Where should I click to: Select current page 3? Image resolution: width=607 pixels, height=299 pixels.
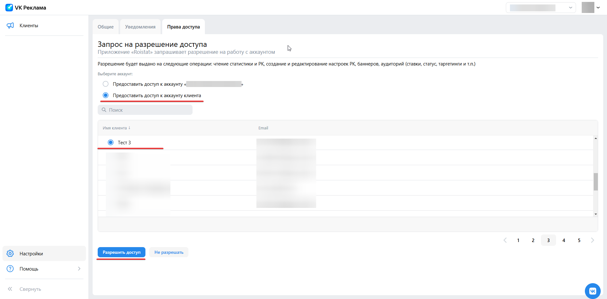pyautogui.click(x=549, y=240)
